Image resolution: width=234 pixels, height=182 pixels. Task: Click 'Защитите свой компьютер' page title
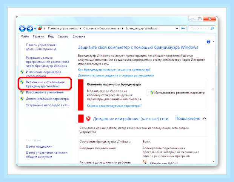[138, 47]
